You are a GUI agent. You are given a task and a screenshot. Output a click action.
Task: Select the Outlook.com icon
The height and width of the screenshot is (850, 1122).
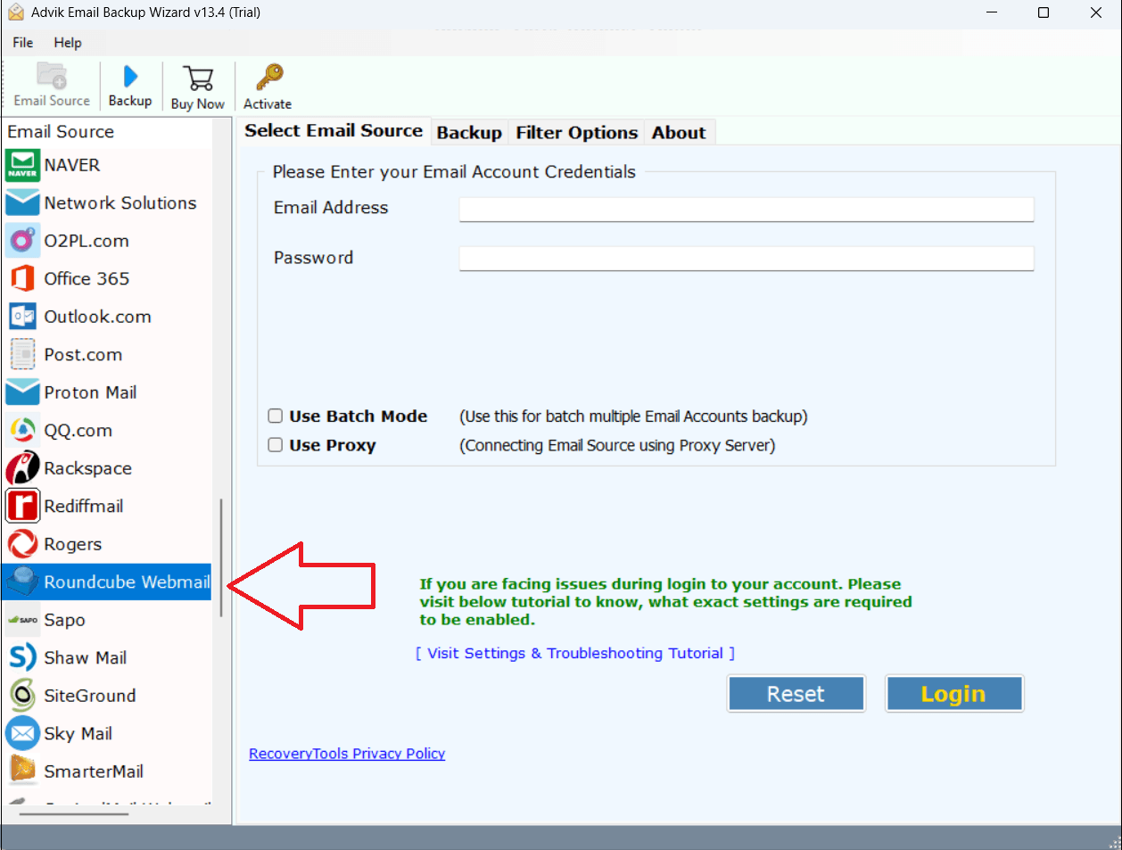click(x=22, y=317)
